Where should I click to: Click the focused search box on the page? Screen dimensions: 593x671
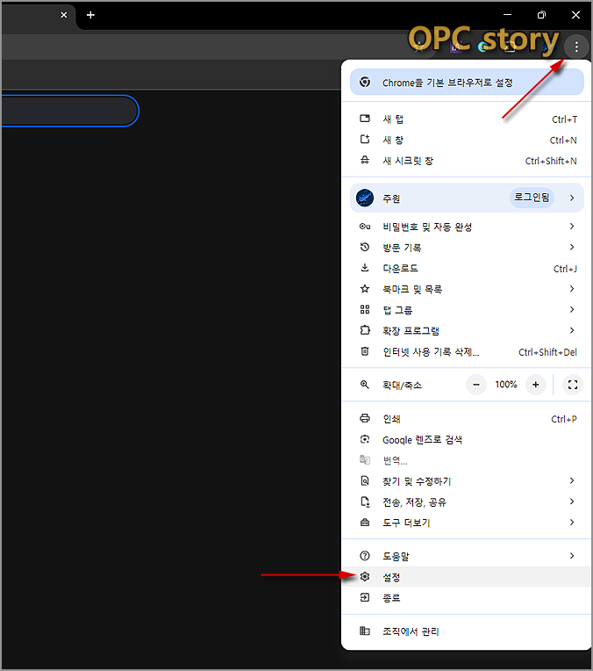coord(70,111)
